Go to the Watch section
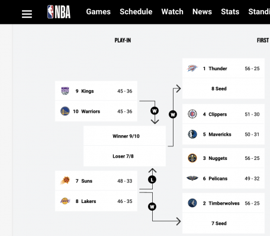This screenshot has width=270, height=236. point(172,12)
